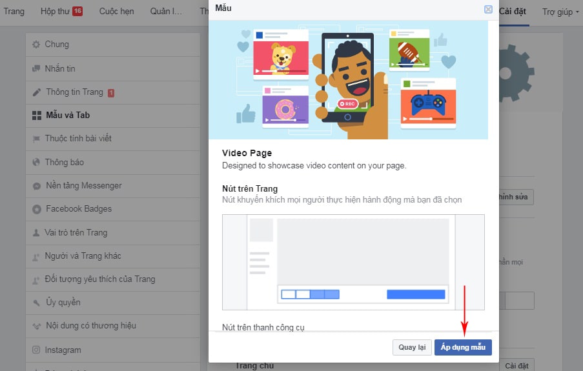Open Thuộc tính bài viết settings
Image resolution: width=583 pixels, height=371 pixels.
(x=113, y=139)
